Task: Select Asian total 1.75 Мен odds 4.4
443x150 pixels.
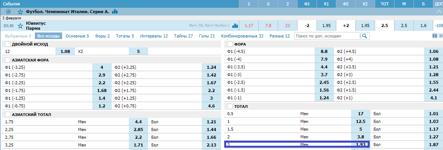Action: 138,122
